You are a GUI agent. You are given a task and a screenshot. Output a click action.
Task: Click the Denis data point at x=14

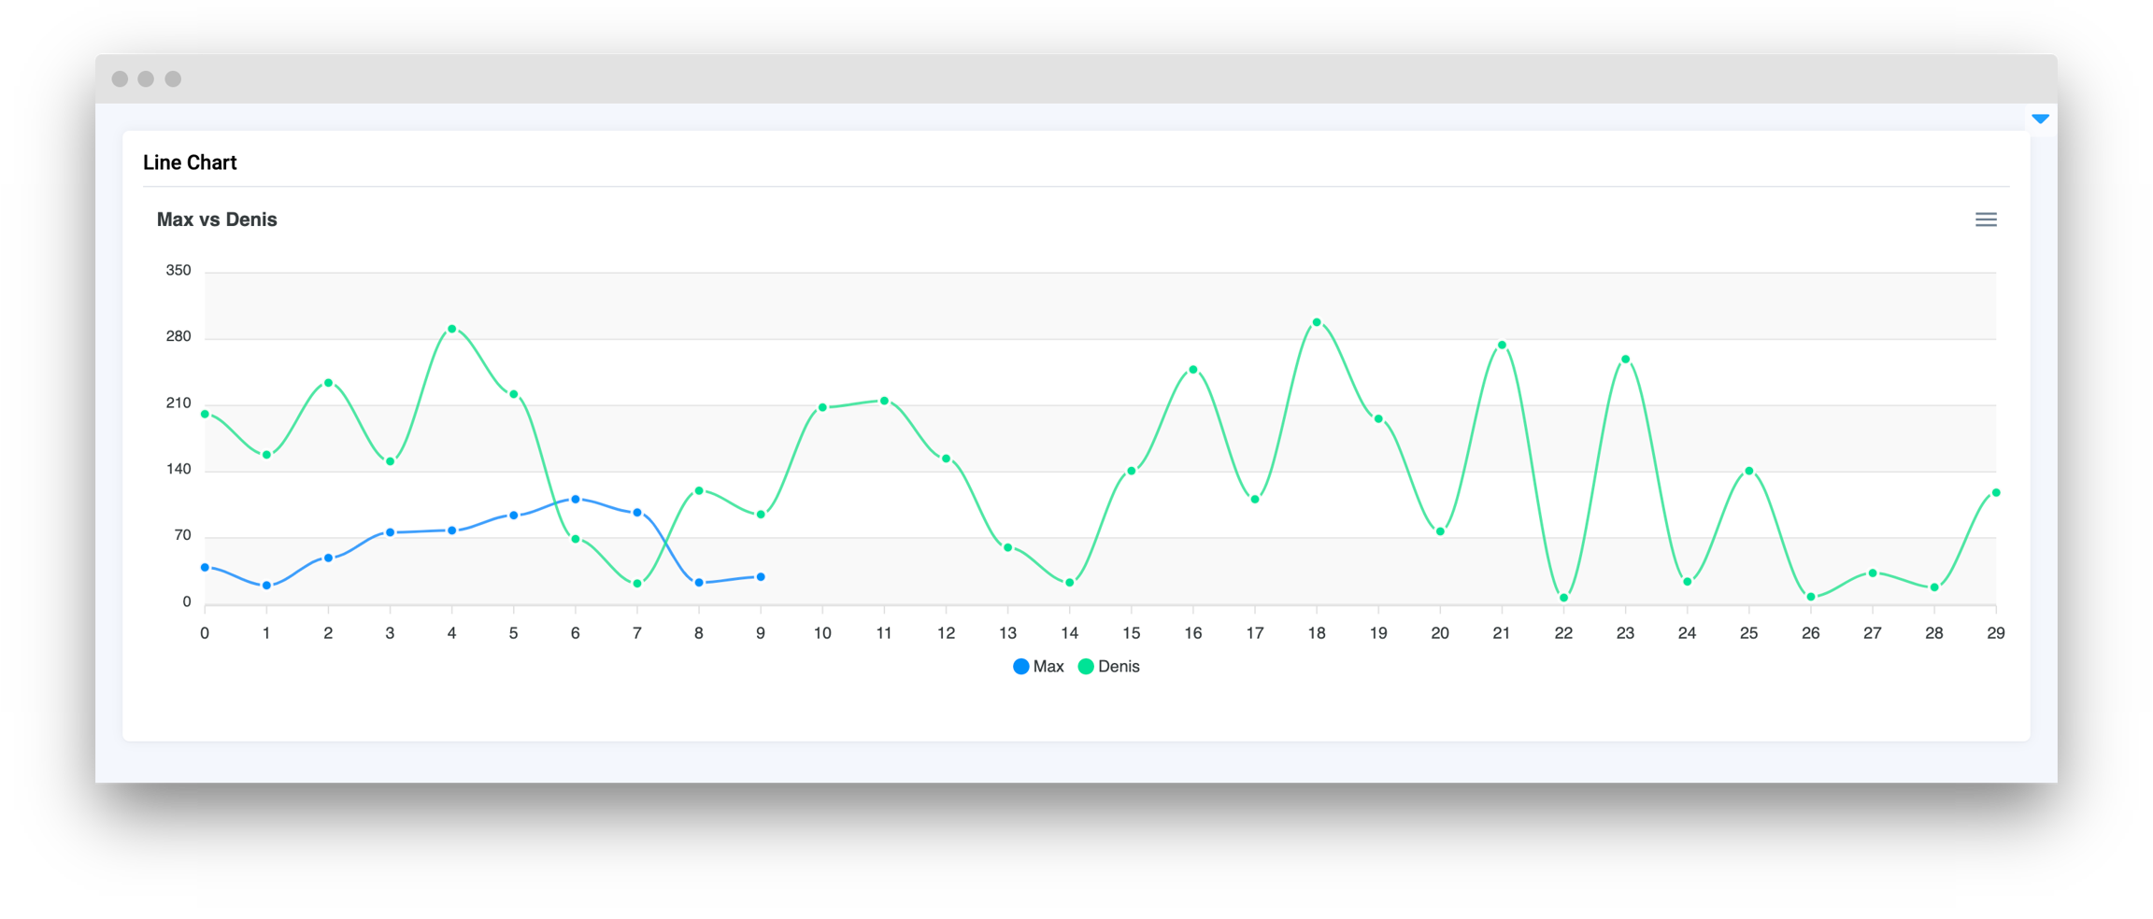tap(1070, 583)
